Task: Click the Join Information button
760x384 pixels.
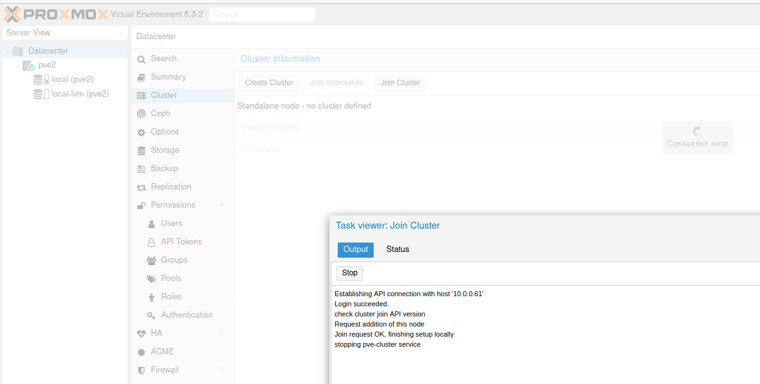Action: (x=336, y=83)
